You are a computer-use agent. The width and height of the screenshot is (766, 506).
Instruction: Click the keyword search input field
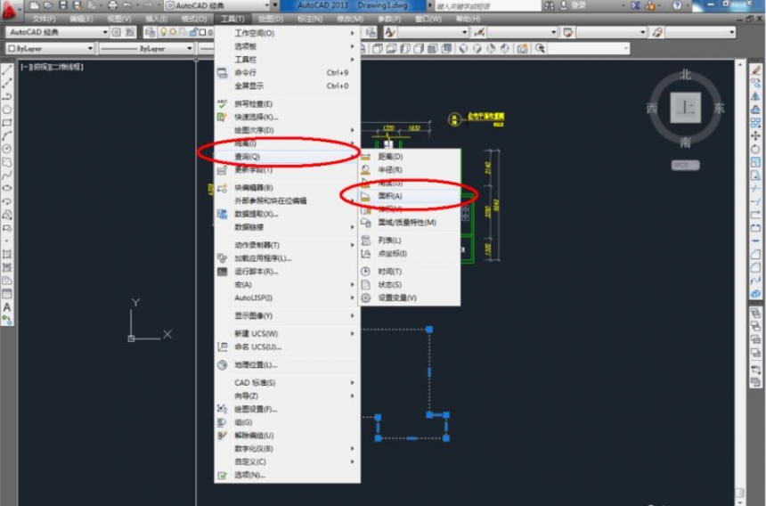click(x=486, y=6)
